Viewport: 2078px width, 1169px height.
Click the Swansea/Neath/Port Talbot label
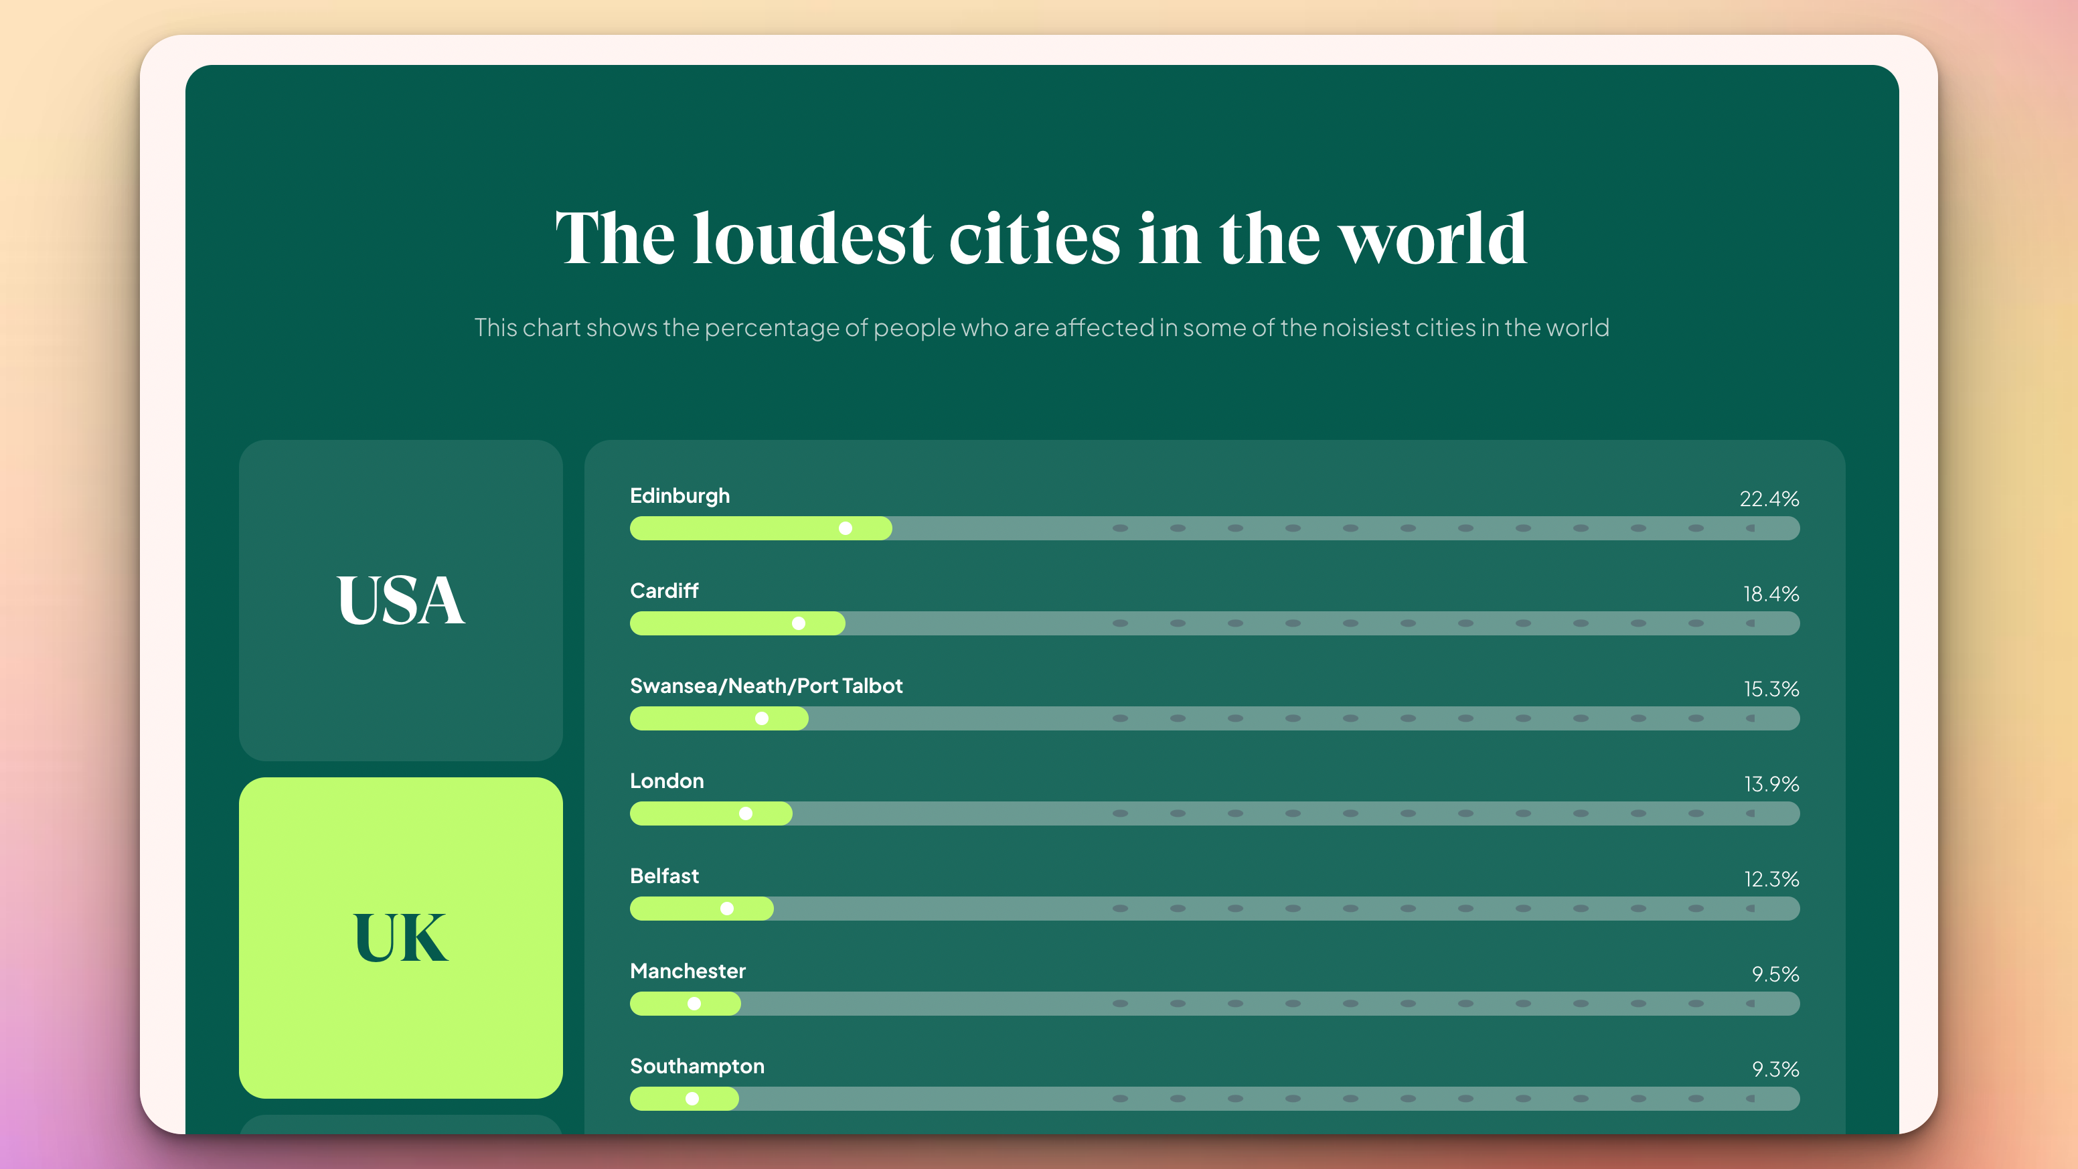pyautogui.click(x=767, y=686)
